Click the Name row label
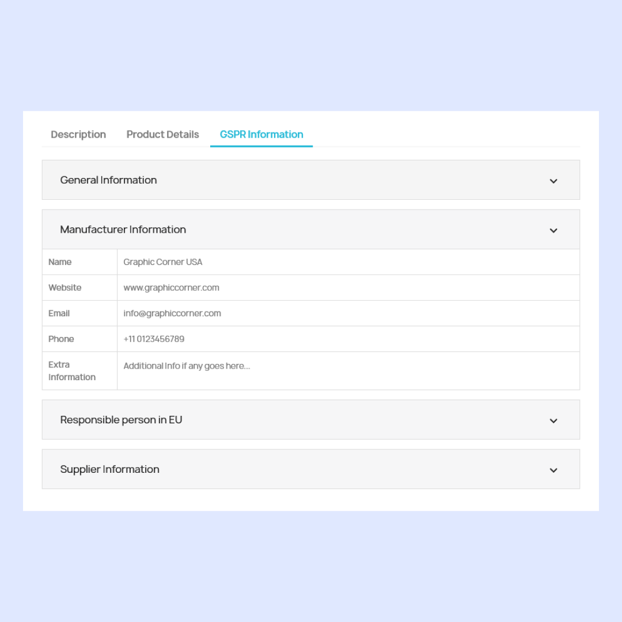Viewport: 622px width, 622px height. pyautogui.click(x=60, y=262)
